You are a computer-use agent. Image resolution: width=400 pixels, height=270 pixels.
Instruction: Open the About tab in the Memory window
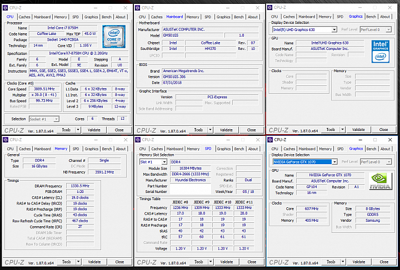[x=121, y=149]
